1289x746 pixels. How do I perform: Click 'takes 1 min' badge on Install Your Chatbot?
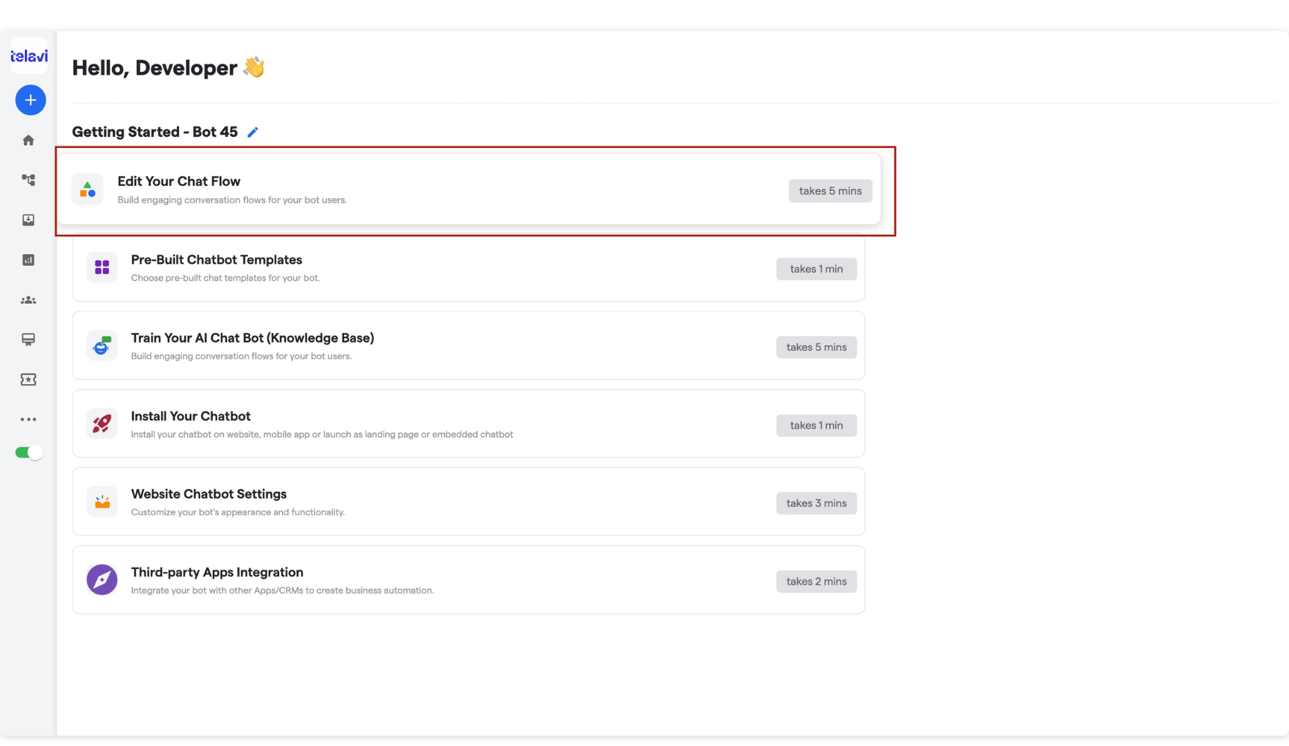817,425
